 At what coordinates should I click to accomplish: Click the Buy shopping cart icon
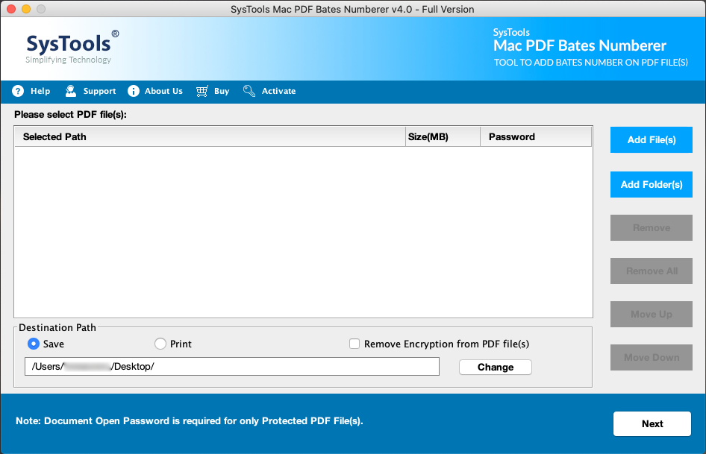click(202, 91)
